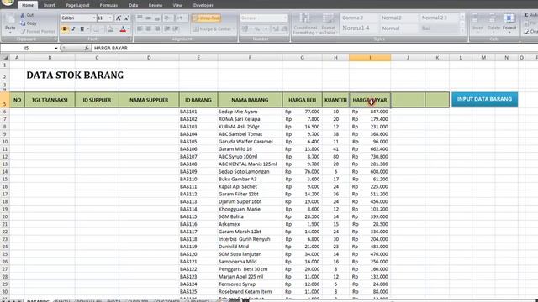Click the Align Text Right icon
The height and width of the screenshot is (302, 538).
[x=157, y=29]
